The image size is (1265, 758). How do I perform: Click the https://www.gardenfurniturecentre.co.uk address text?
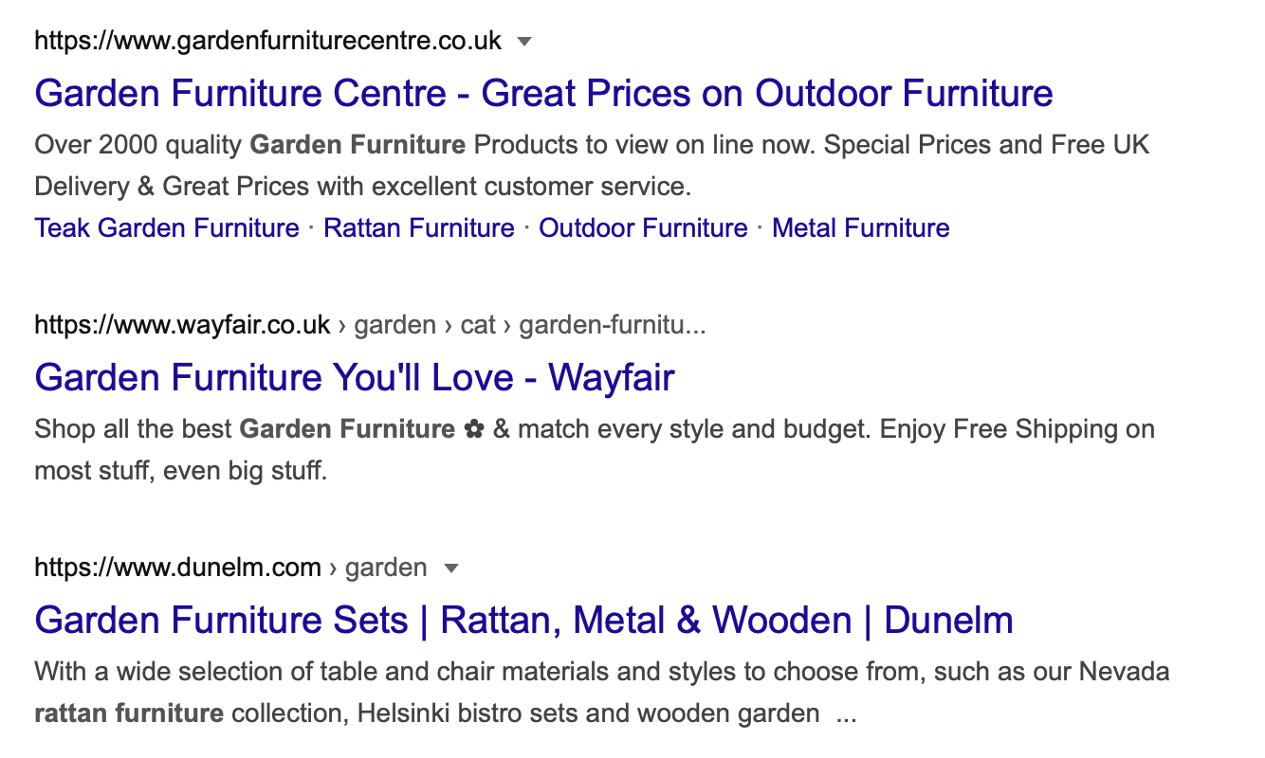[268, 42]
